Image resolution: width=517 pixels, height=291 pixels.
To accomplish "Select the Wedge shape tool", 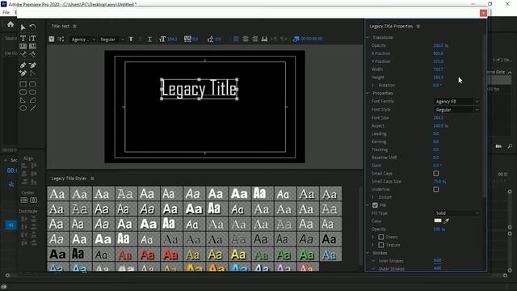I will coord(23,100).
